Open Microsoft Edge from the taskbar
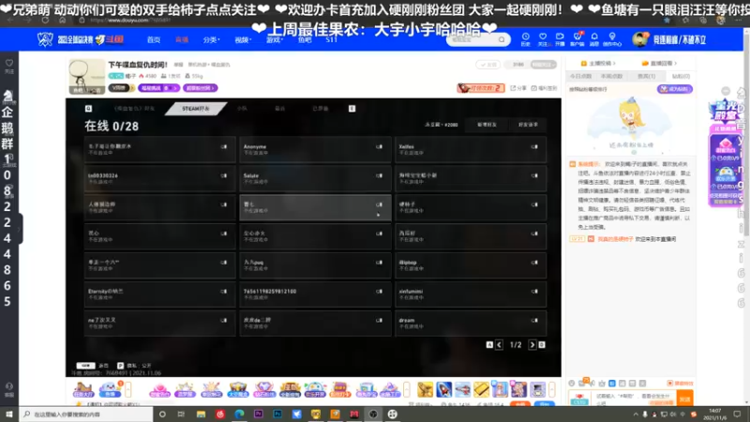Image resolution: width=750 pixels, height=422 pixels. click(x=239, y=414)
